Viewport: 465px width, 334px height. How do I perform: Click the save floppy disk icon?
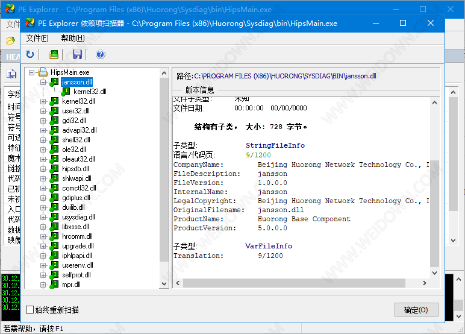[77, 55]
